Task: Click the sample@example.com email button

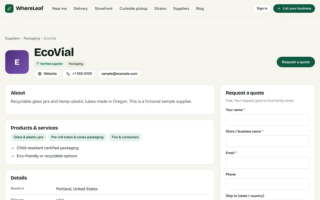Action: click(119, 74)
